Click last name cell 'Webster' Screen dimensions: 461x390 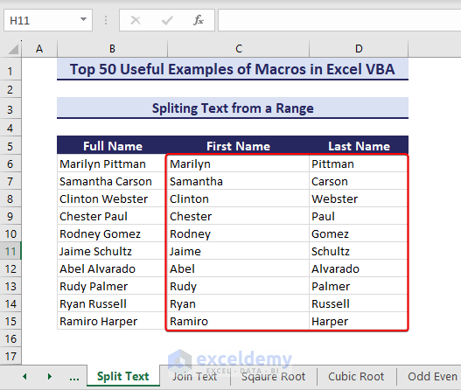pos(359,198)
